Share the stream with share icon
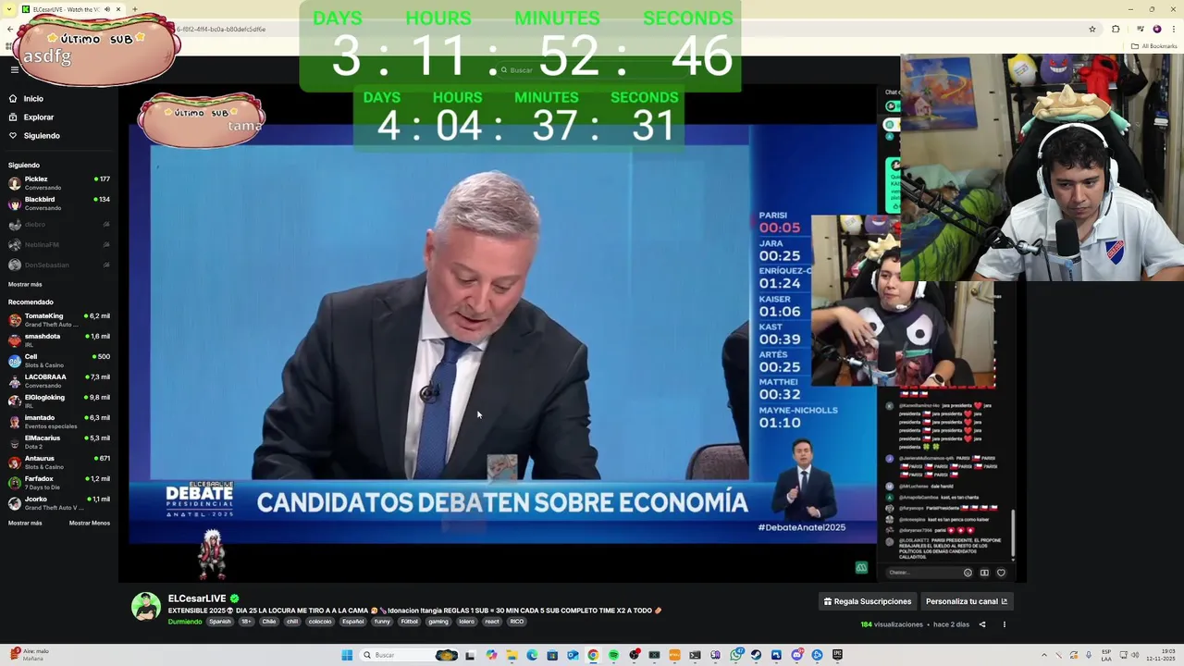This screenshot has height=666, width=1184. (x=982, y=624)
